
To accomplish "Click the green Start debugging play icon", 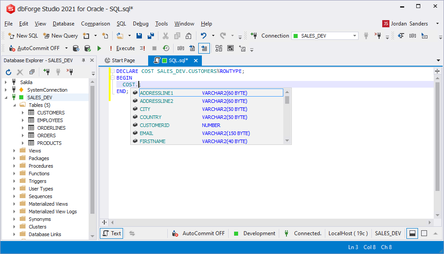I will [99, 48].
